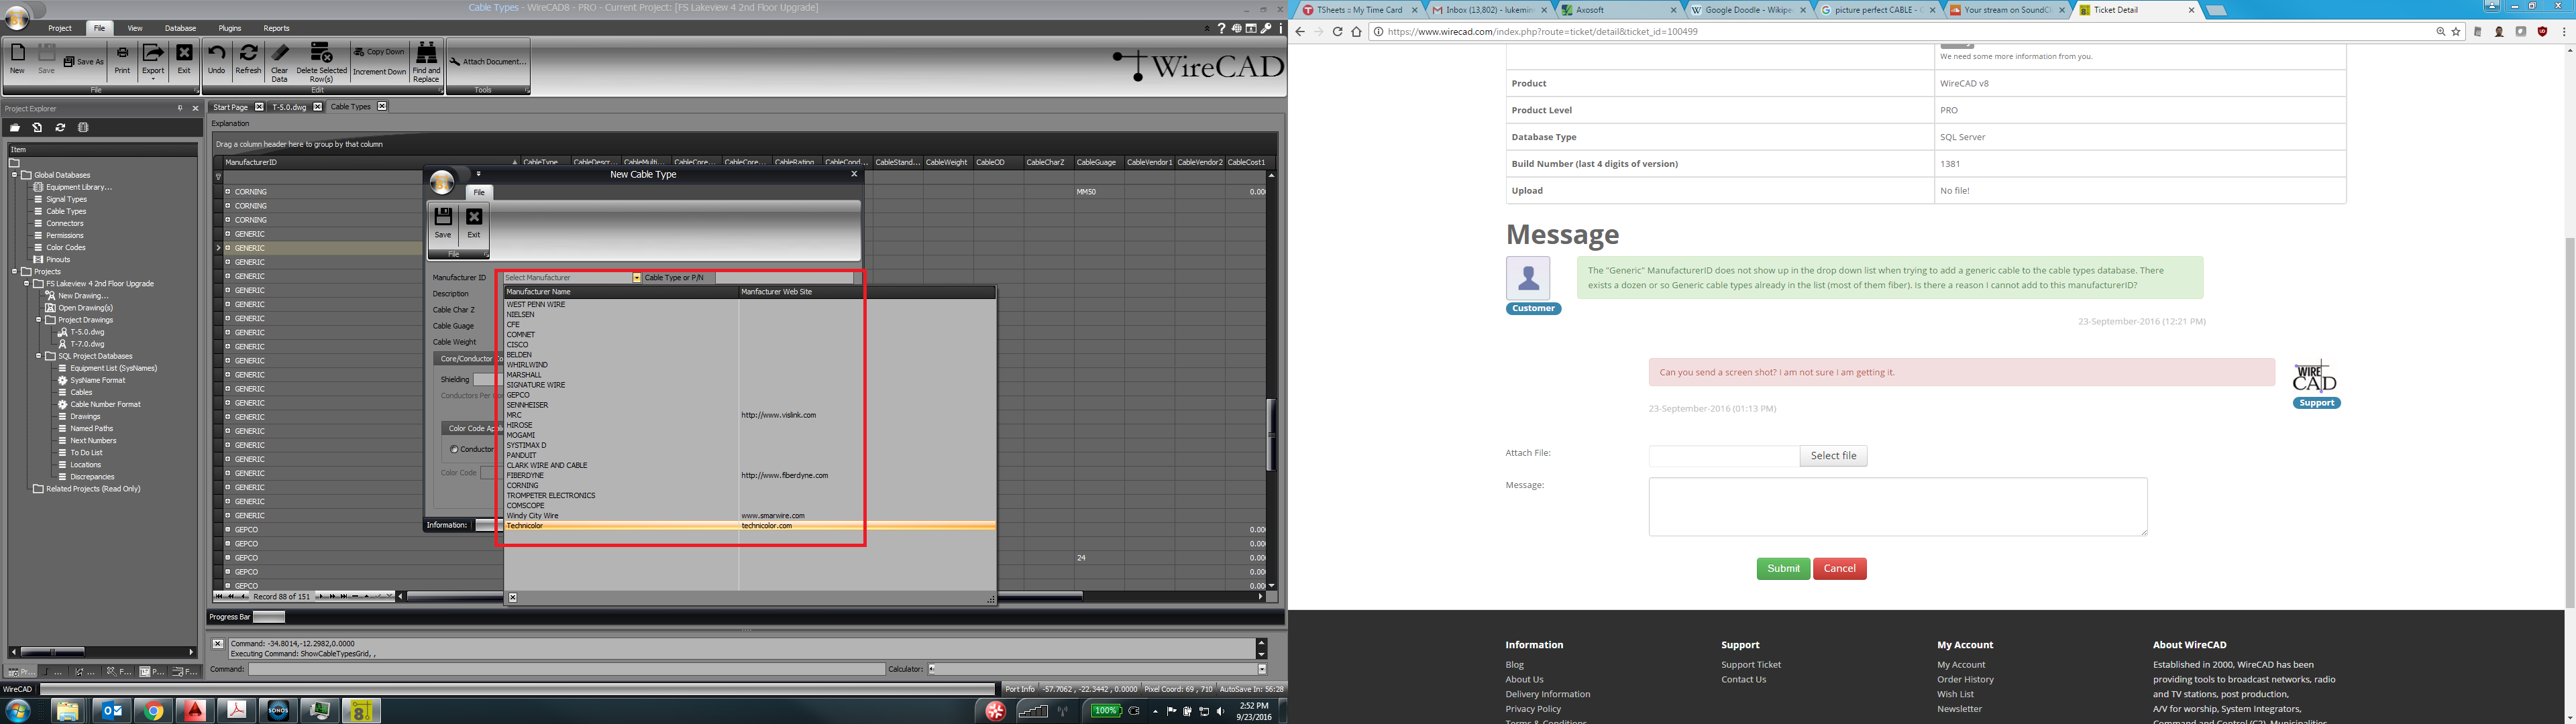
Task: Expand the first CORNING grid row
Action: tap(228, 192)
